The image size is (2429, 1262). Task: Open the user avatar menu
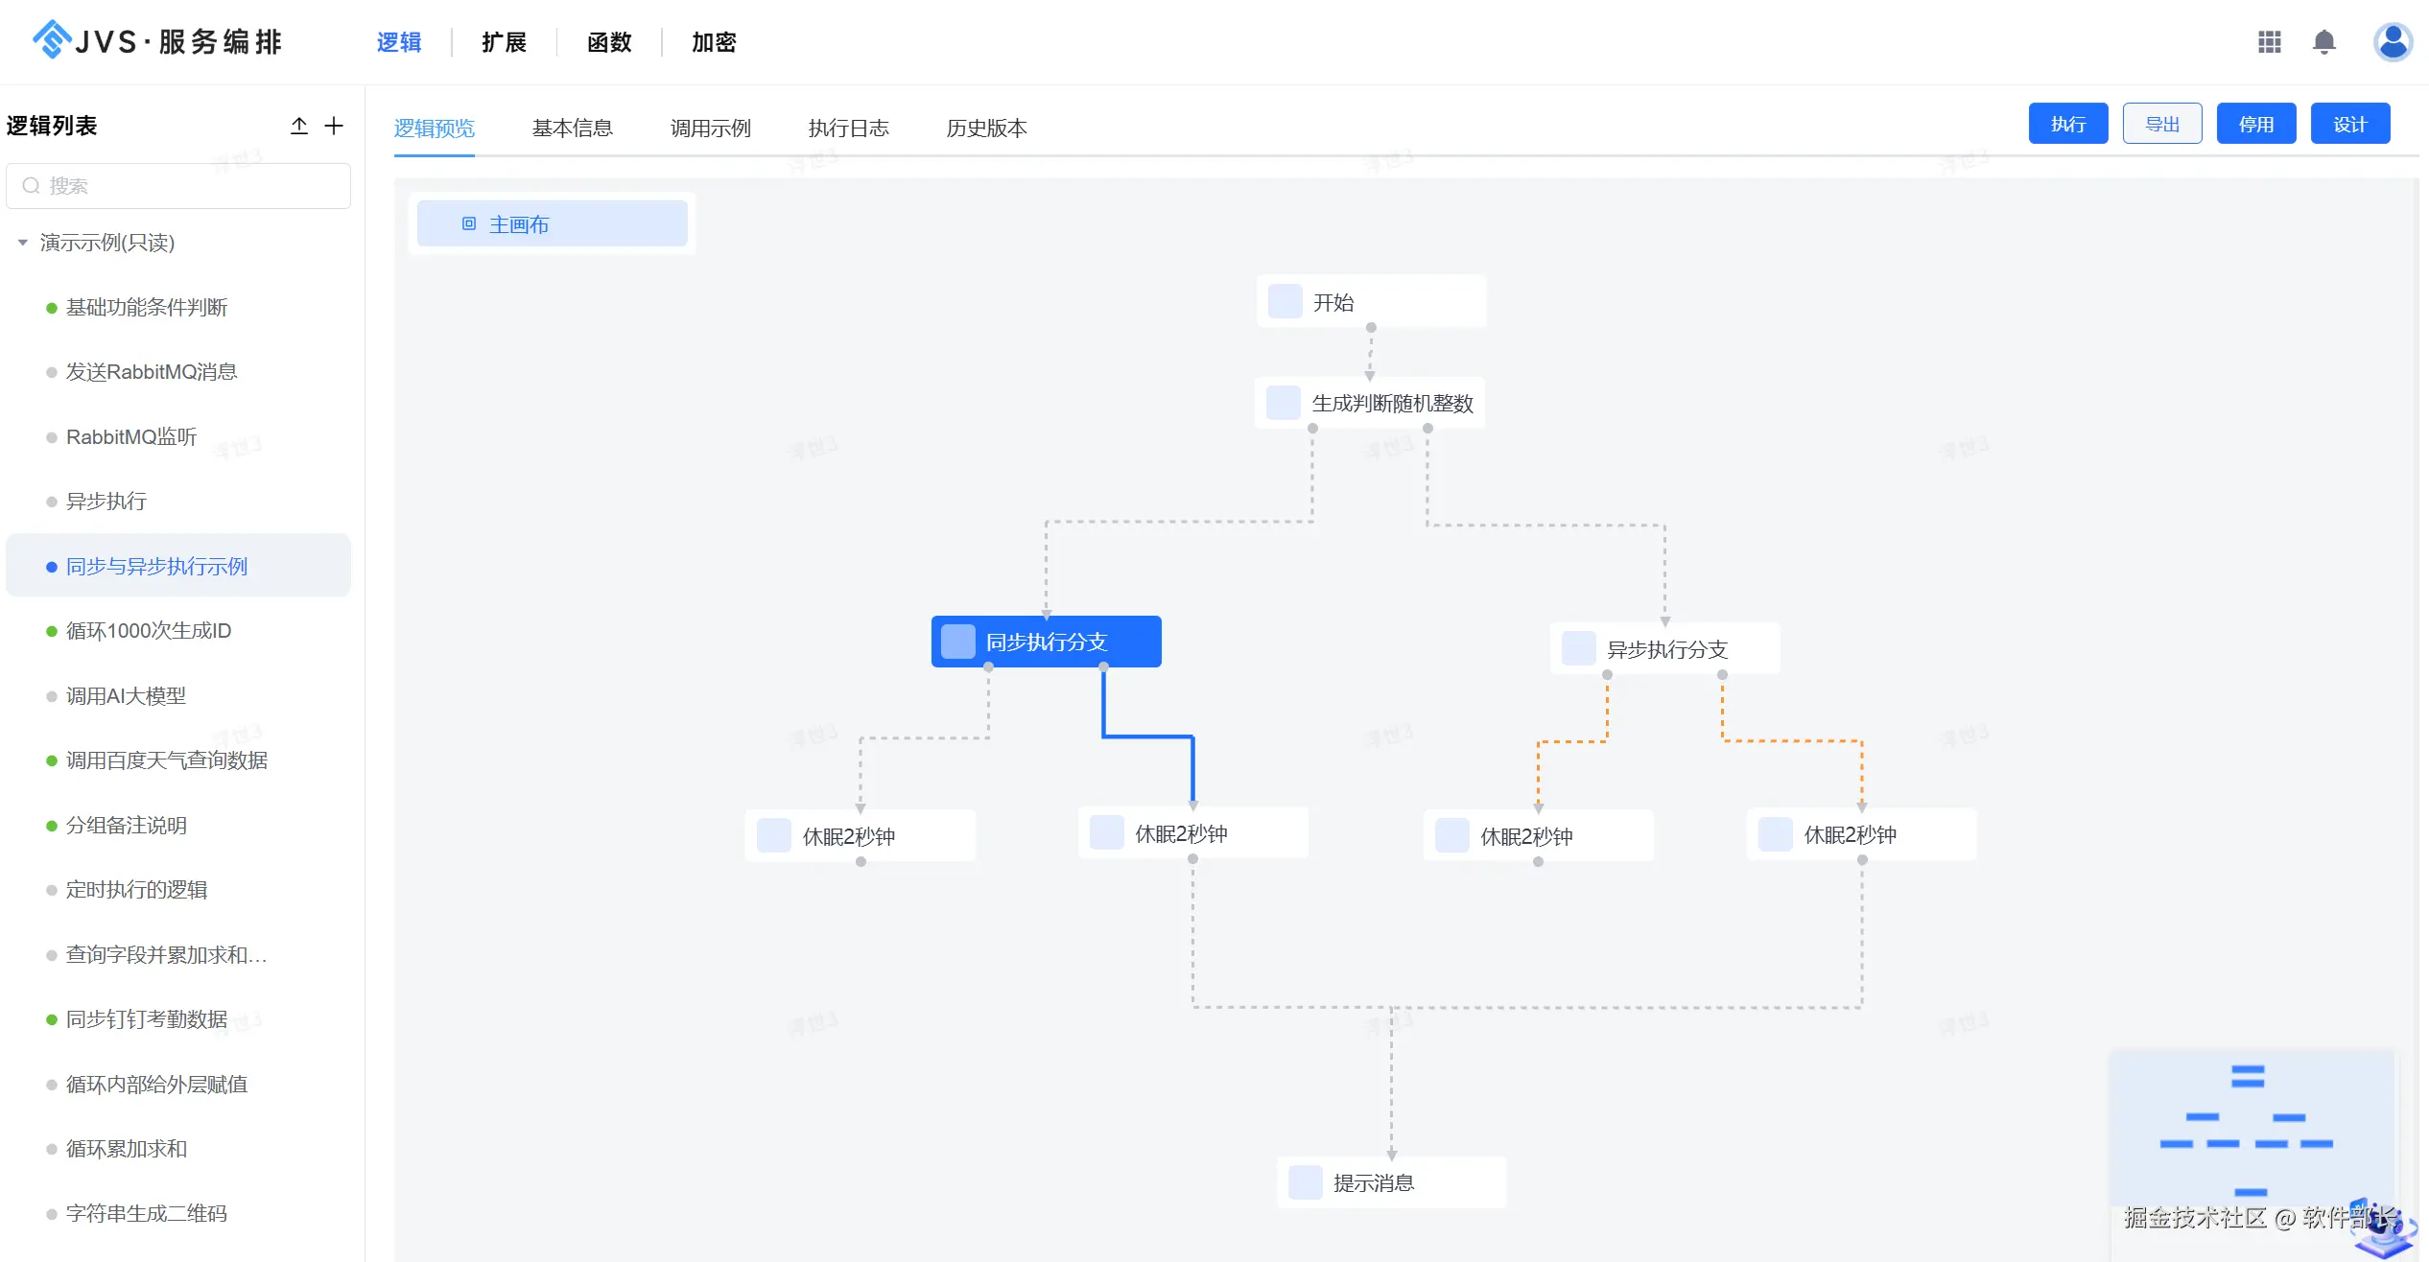click(2393, 42)
